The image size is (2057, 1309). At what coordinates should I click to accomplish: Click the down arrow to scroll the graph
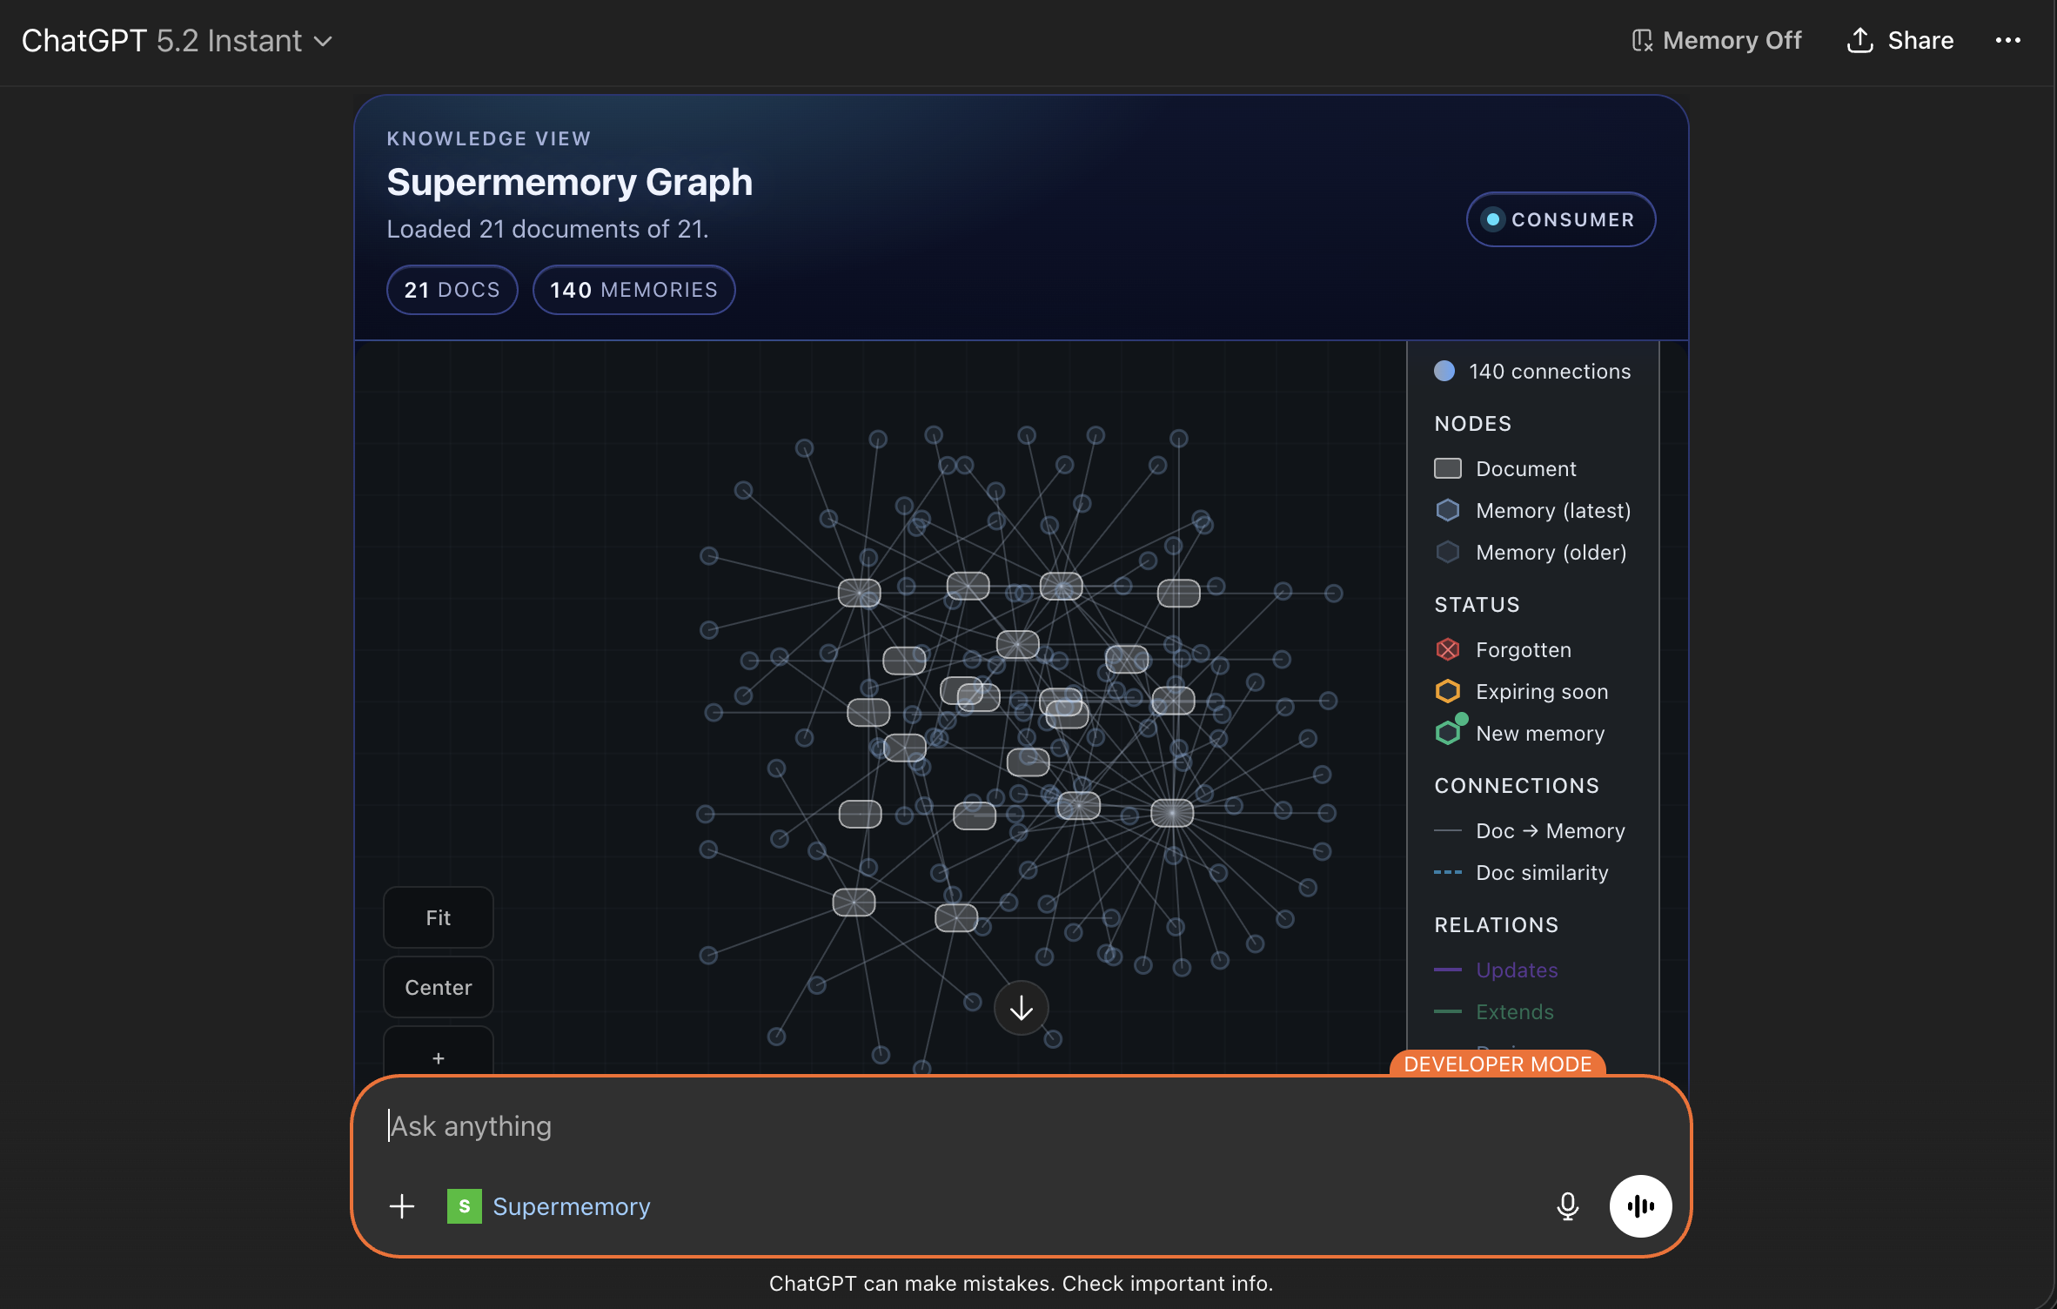pyautogui.click(x=1020, y=1008)
